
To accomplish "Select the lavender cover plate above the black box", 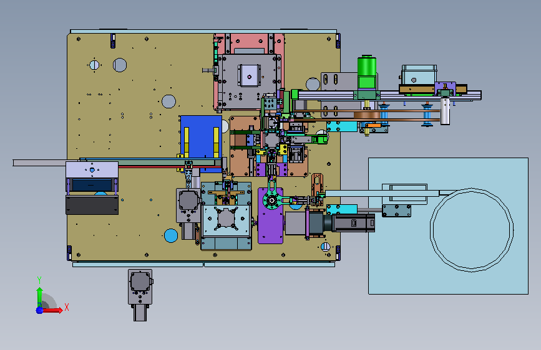I will click(92, 170).
